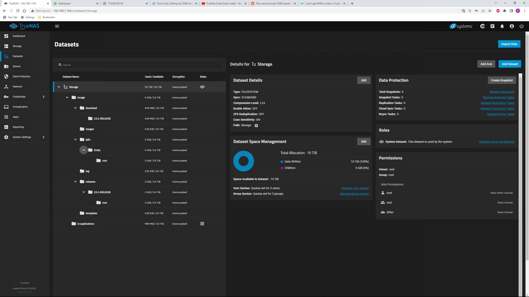Click the Credentials key icon
529x297 pixels.
pyautogui.click(x=6, y=97)
